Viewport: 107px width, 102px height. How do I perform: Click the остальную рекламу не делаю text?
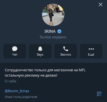[31, 75]
